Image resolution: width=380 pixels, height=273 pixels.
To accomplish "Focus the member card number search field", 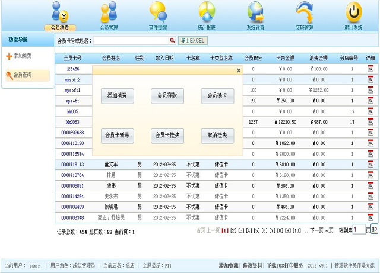I will 131,40.
